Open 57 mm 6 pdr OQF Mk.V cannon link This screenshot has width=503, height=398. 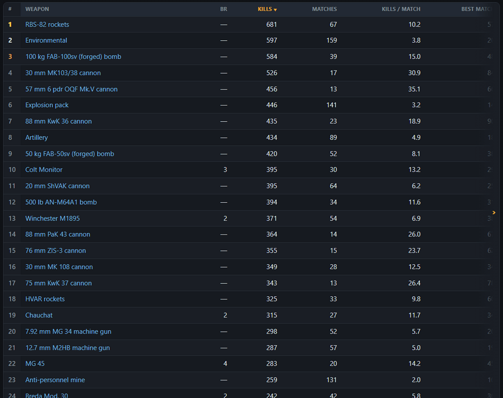(71, 89)
